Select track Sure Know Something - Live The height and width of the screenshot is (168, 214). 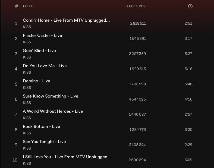(x=51, y=96)
